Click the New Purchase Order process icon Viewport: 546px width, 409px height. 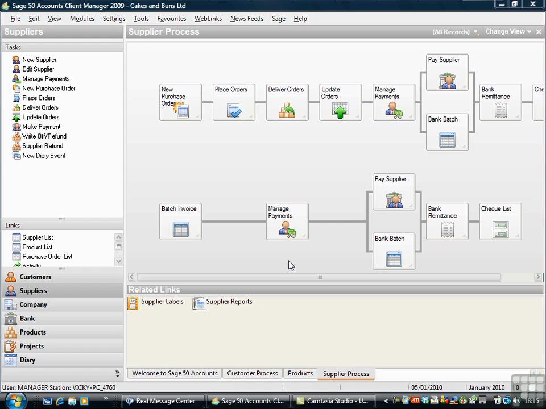181,110
